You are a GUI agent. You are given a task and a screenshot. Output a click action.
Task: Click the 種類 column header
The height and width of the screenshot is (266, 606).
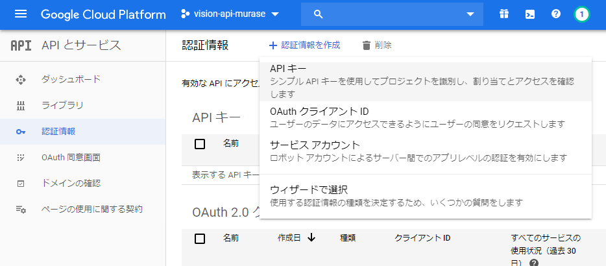(348, 238)
